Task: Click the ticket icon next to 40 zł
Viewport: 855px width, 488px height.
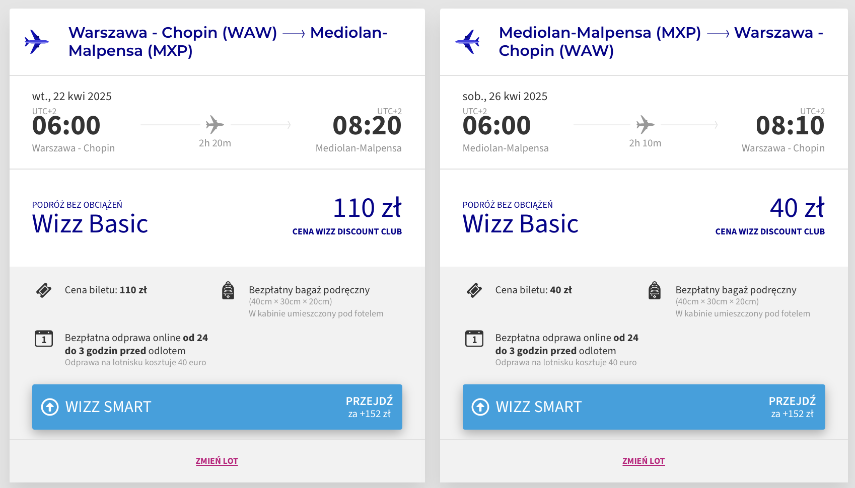Action: 474,290
